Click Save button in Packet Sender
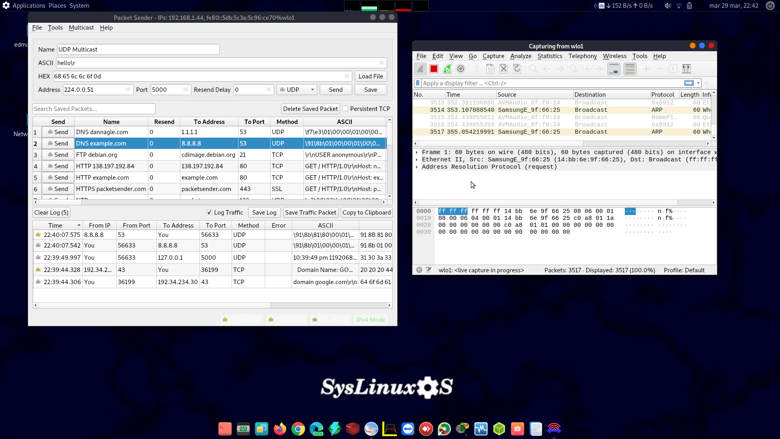780x439 pixels. pyautogui.click(x=370, y=90)
